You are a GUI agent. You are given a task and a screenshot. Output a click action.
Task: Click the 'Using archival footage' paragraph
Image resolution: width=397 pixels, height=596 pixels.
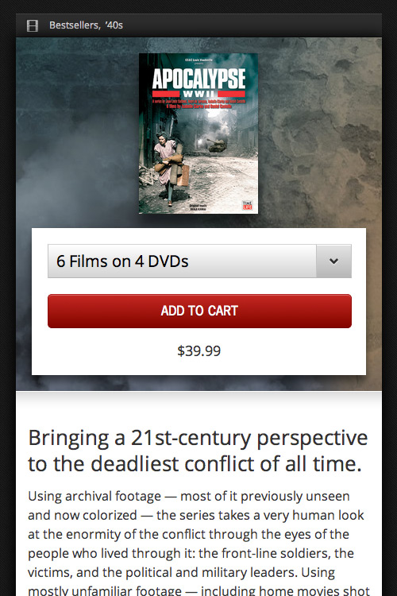point(198,544)
